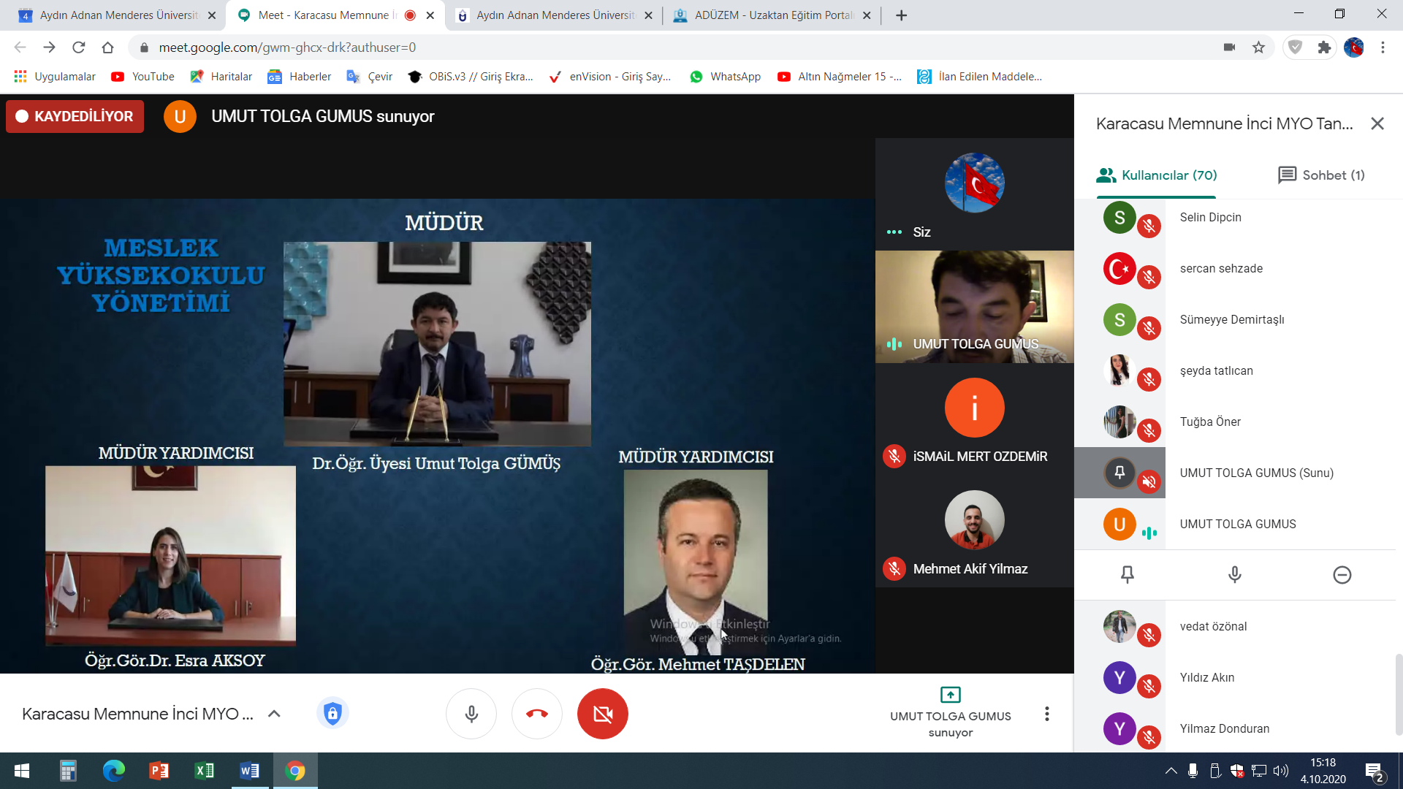Expand UMUT TOLGA GUMUS (Sunu) participant row
1403x789 pixels.
(x=1256, y=473)
